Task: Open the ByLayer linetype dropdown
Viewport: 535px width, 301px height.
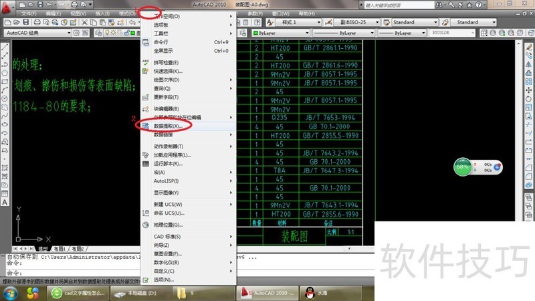Action: [x=344, y=33]
